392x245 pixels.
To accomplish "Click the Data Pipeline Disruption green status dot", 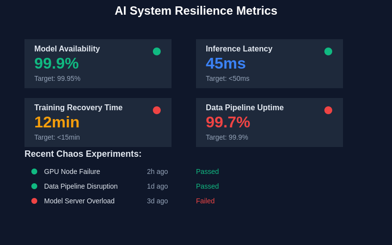I will point(34,186).
